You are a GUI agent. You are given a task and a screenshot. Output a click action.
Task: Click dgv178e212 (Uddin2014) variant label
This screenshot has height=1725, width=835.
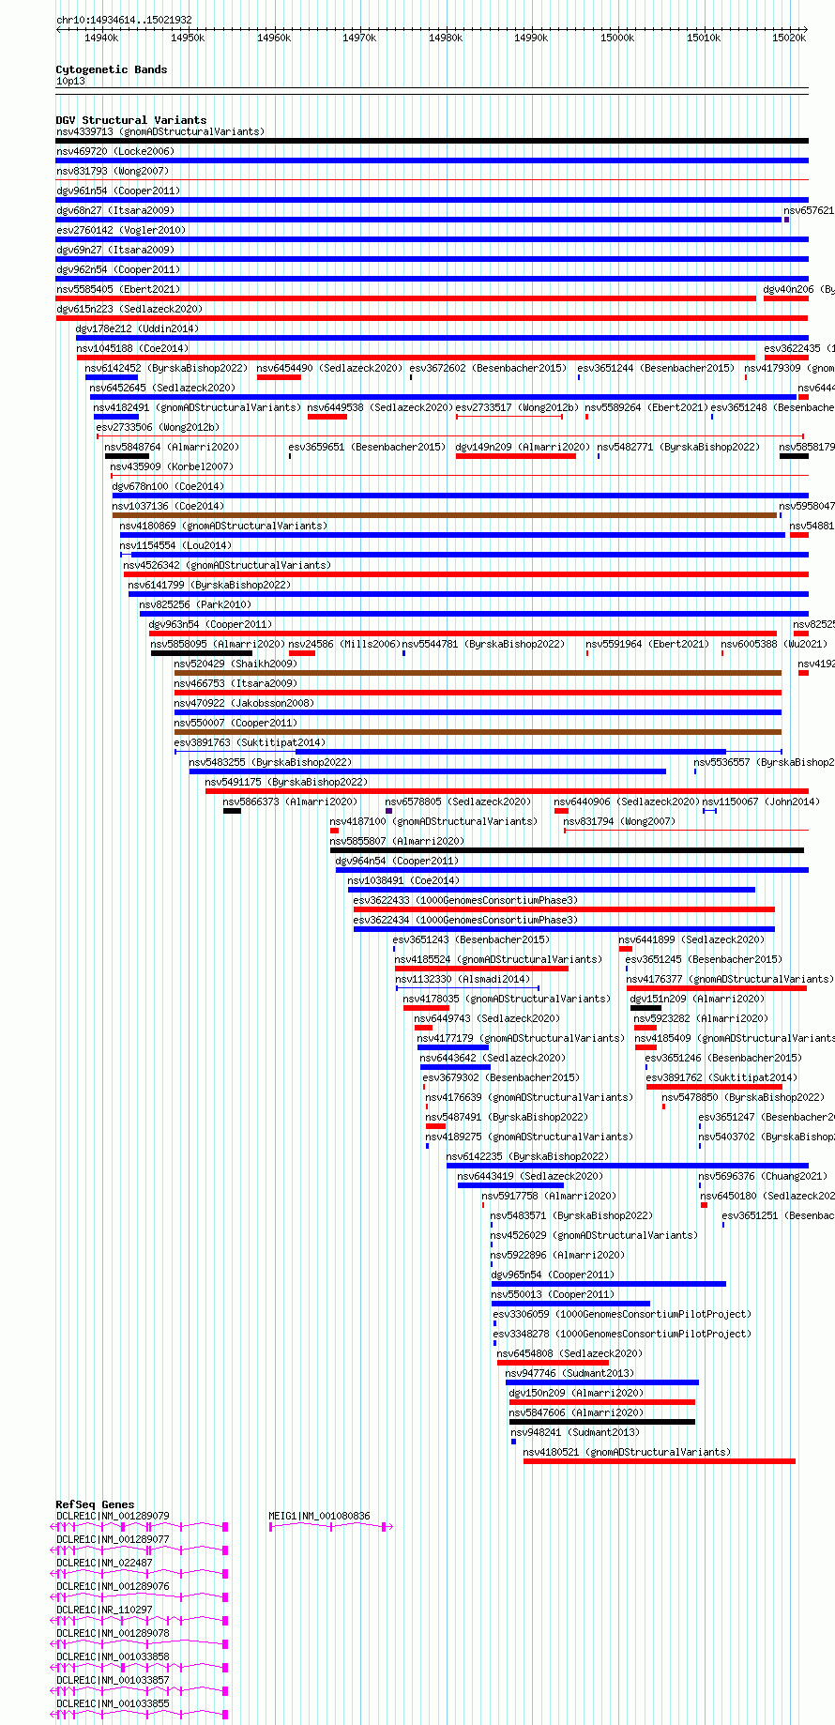[x=137, y=328]
